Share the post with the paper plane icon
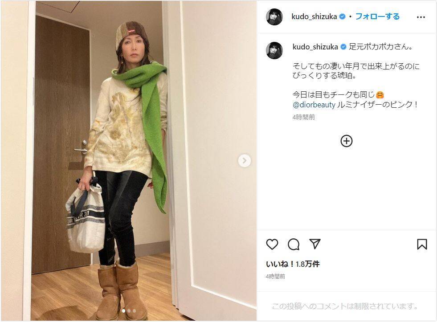Screen dimensions: 437x322 point(315,244)
